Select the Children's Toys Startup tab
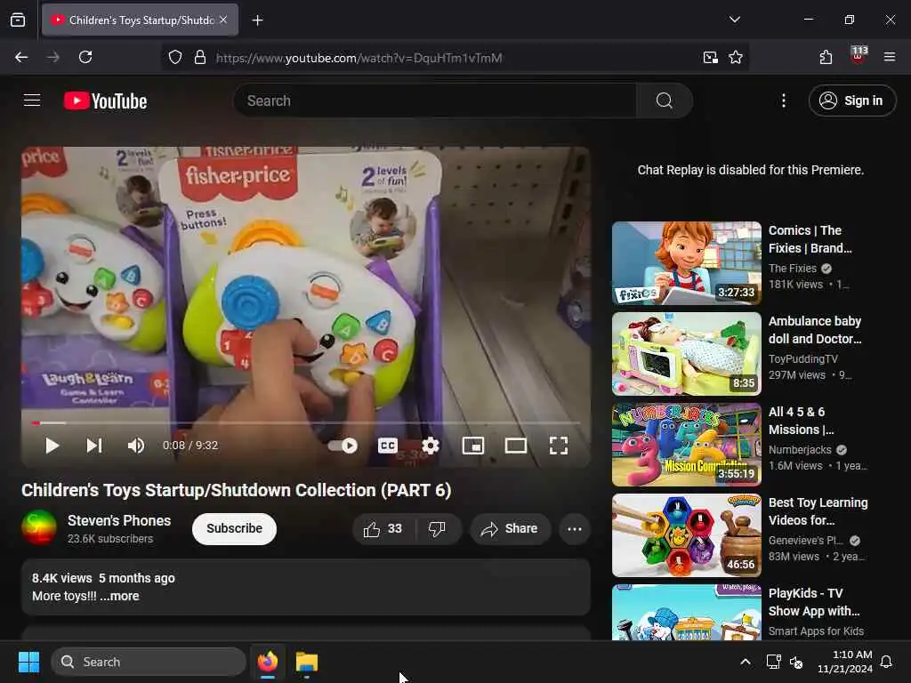 click(x=140, y=20)
